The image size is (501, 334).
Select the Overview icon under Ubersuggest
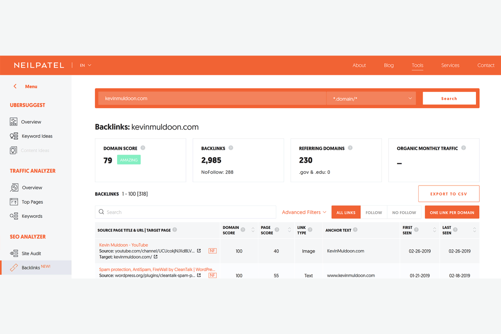14,121
